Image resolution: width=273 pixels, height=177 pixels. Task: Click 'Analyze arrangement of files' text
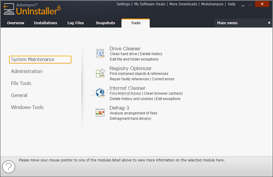click(133, 113)
